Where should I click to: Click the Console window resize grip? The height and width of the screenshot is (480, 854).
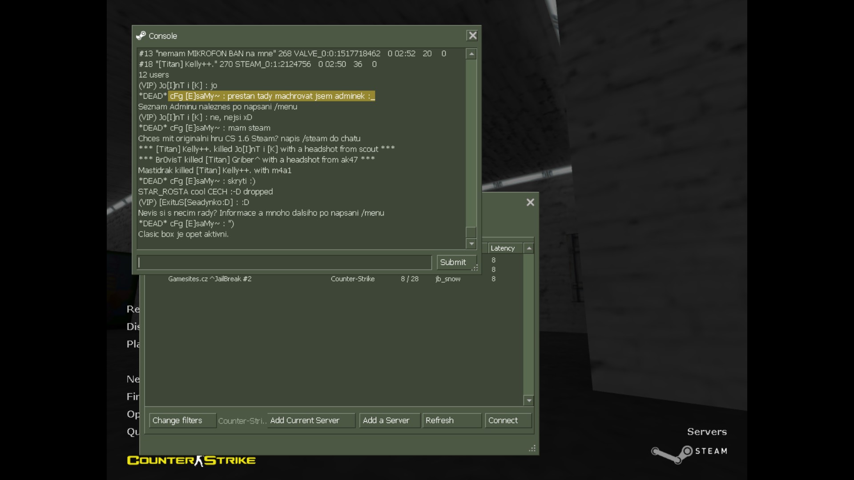tap(475, 268)
